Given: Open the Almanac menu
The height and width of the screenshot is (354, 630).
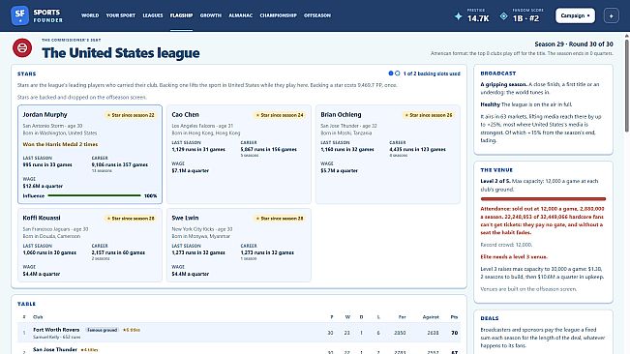Looking at the screenshot, I should pyautogui.click(x=241, y=15).
